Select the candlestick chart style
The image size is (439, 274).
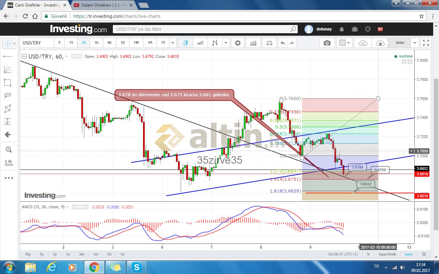[x=186, y=43]
